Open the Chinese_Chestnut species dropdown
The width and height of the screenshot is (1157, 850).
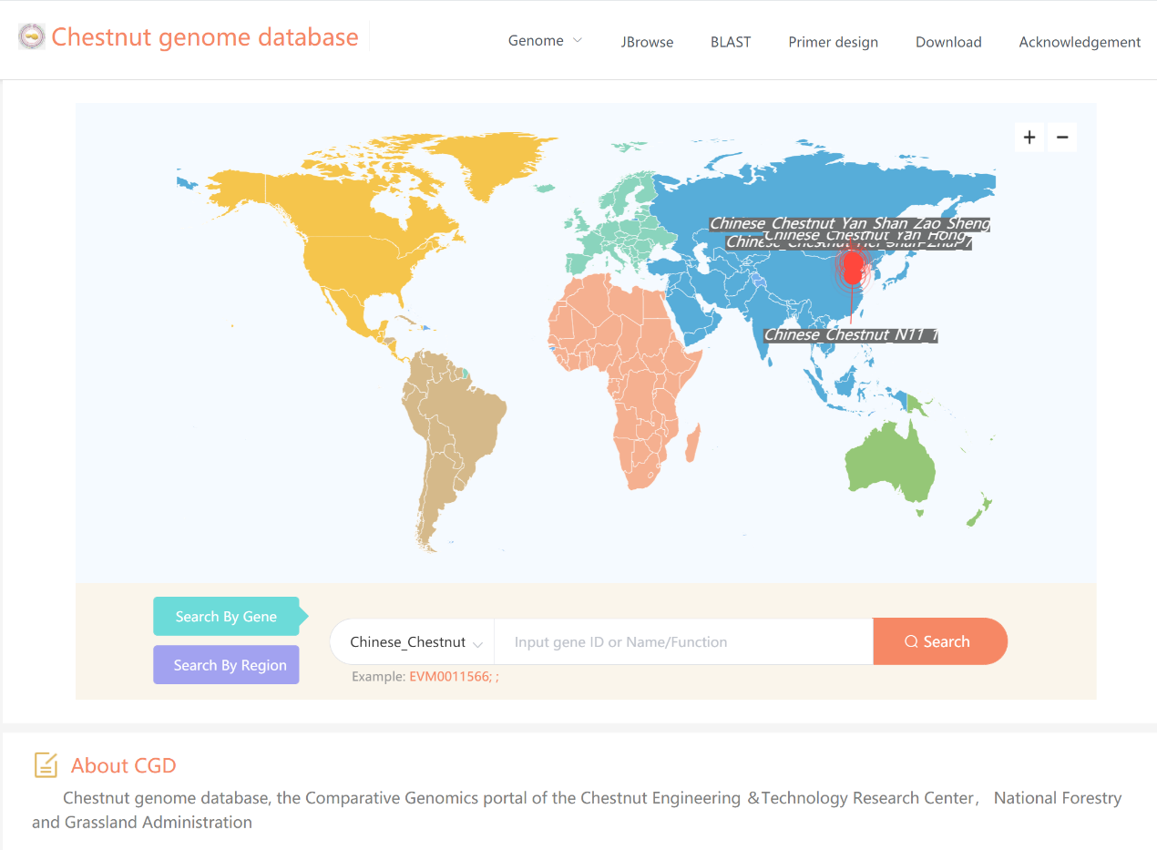click(413, 642)
